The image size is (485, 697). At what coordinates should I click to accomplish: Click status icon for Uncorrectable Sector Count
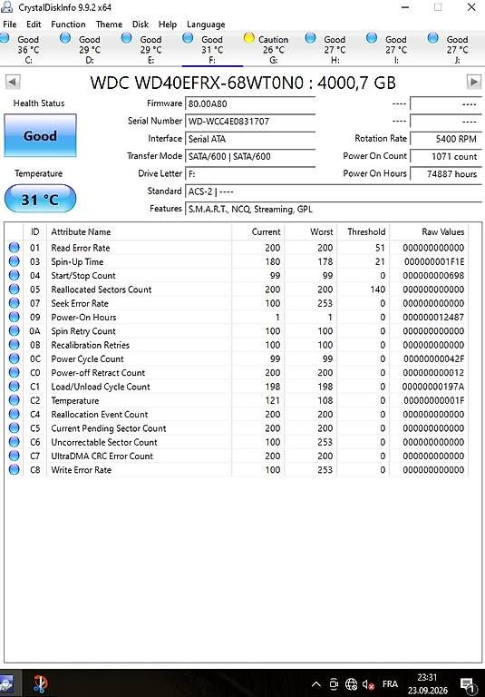[x=15, y=442]
